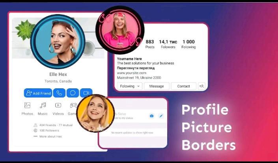Open the Games section
Screen dimensions: 278x163
click(x=73, y=108)
